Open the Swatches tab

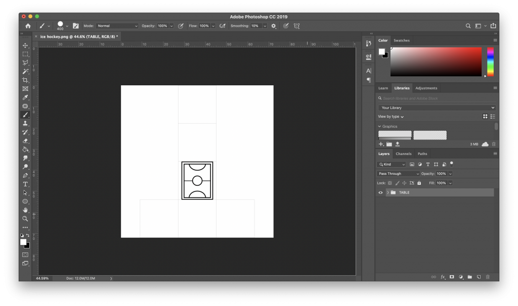pyautogui.click(x=402, y=40)
